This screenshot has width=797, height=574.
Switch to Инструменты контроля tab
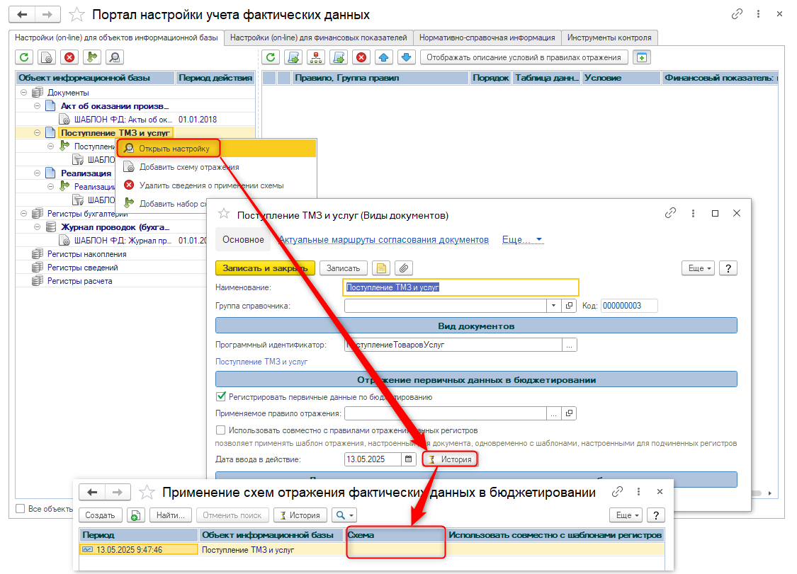(x=609, y=38)
